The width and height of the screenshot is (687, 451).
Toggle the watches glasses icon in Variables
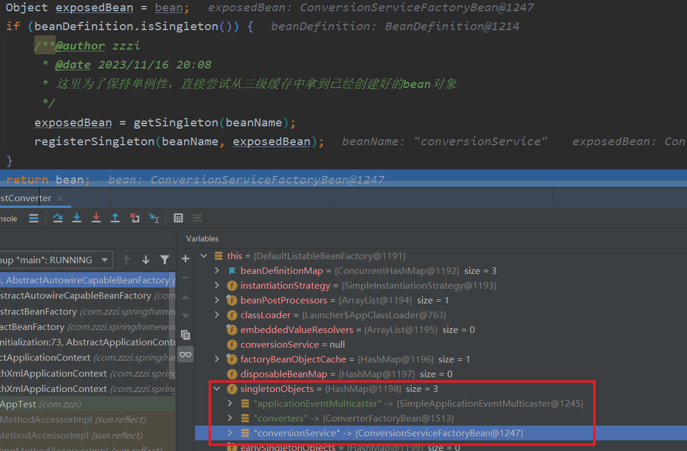[x=185, y=354]
